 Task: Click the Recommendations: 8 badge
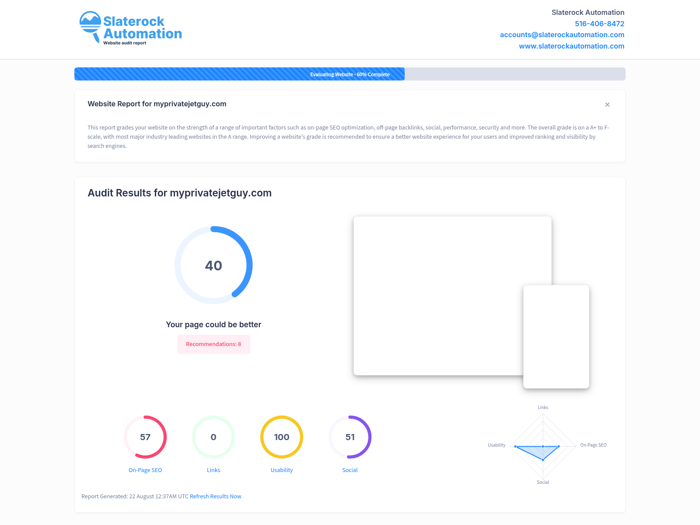(213, 344)
